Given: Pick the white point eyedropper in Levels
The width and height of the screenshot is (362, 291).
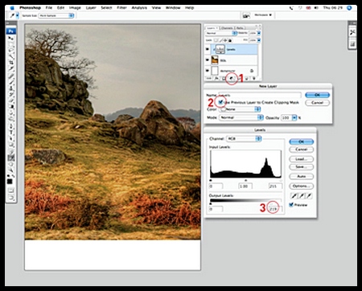Looking at the screenshot, I should click(x=309, y=196).
